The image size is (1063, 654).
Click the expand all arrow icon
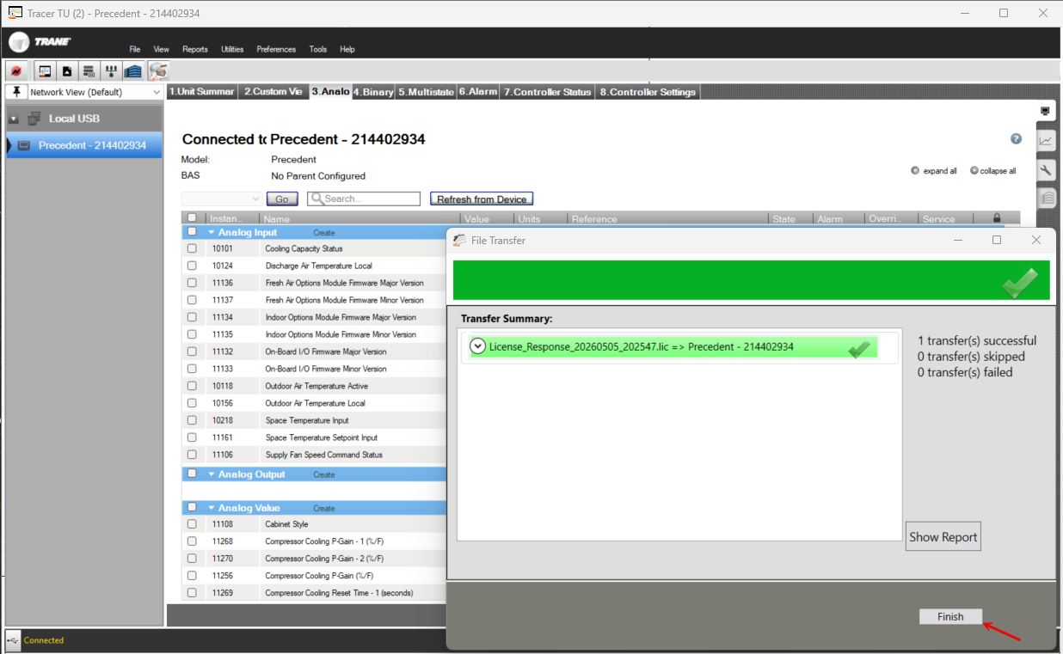(915, 170)
